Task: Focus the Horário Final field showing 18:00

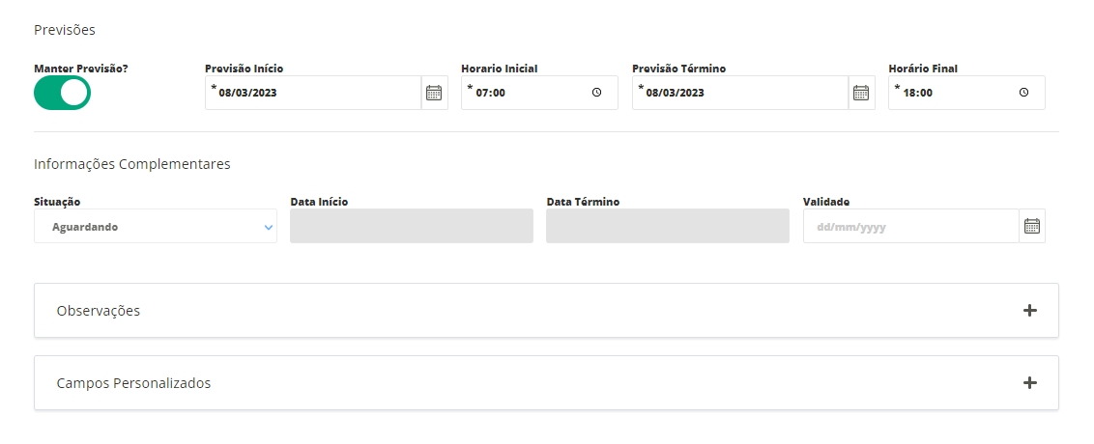Action: click(x=952, y=93)
